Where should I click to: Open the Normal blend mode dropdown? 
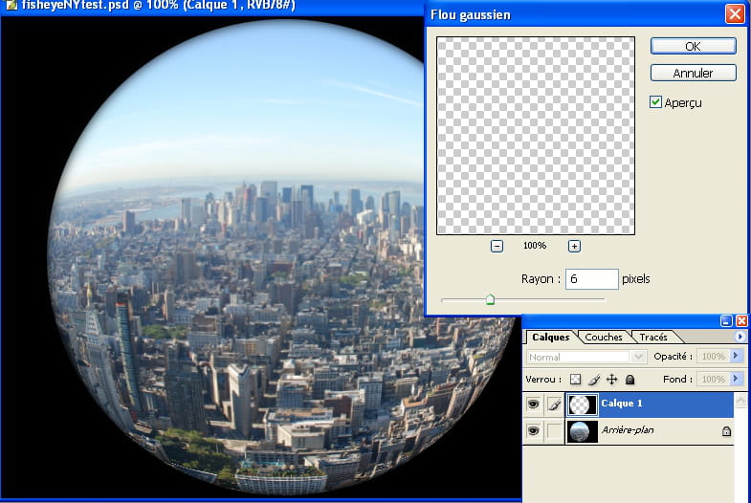[x=638, y=357]
